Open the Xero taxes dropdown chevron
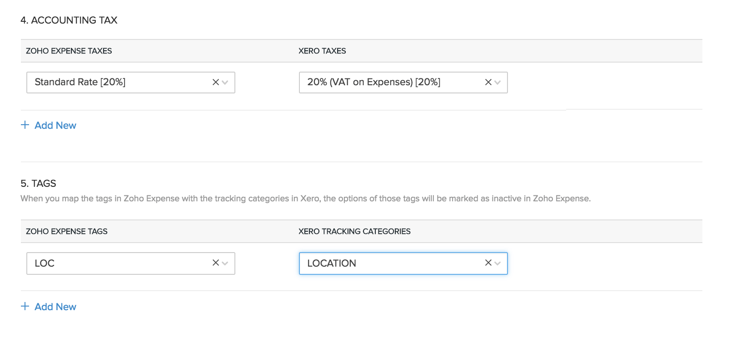The image size is (756, 341). tap(497, 83)
